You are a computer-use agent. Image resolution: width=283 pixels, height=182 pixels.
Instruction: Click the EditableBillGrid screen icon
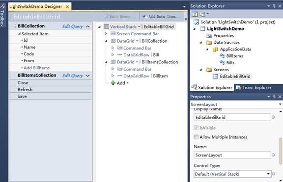pyautogui.click(x=216, y=76)
